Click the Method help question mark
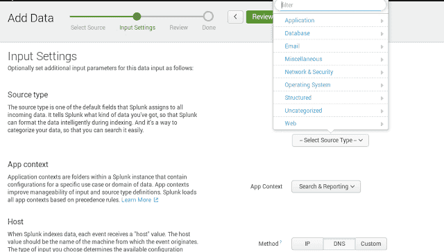 pos(280,242)
